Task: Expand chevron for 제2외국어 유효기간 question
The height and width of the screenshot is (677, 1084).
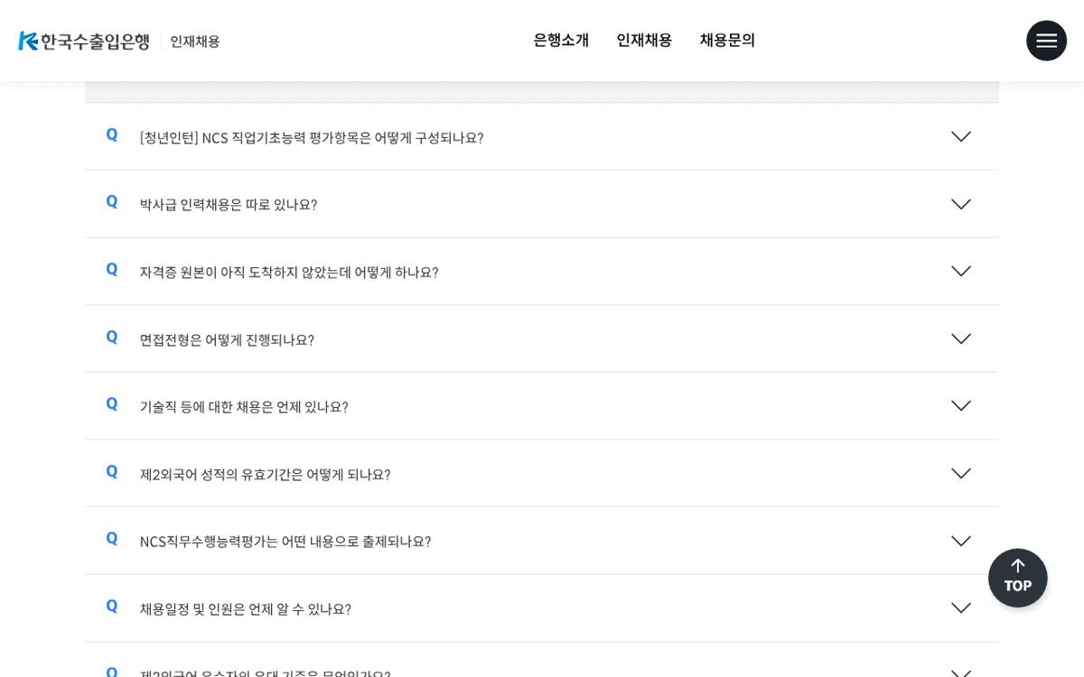Action: click(961, 473)
